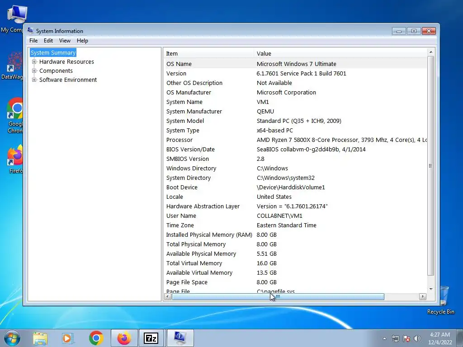Click the 5.51 GB available memory value
Screen dimensions: 463x347
click(266, 254)
